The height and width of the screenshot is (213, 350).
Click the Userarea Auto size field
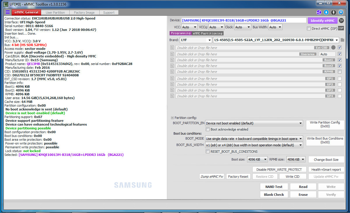point(327,54)
